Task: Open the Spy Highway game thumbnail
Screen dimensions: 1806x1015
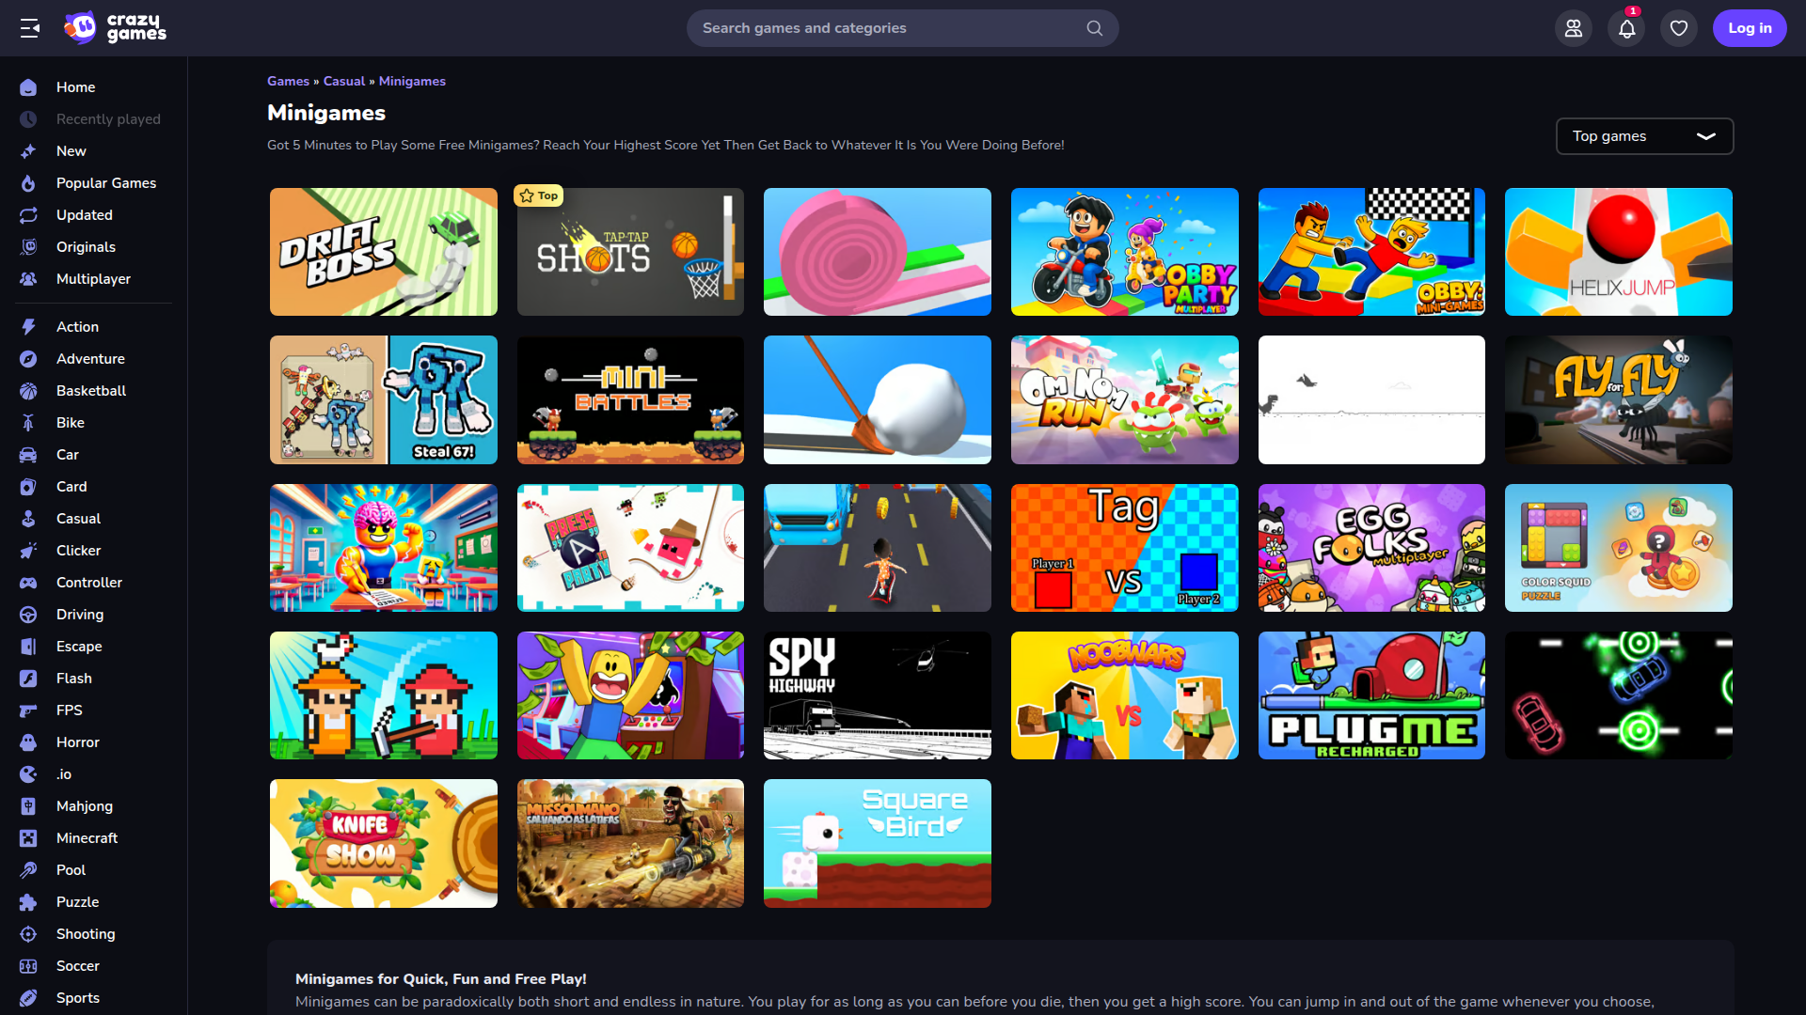Action: 878,695
